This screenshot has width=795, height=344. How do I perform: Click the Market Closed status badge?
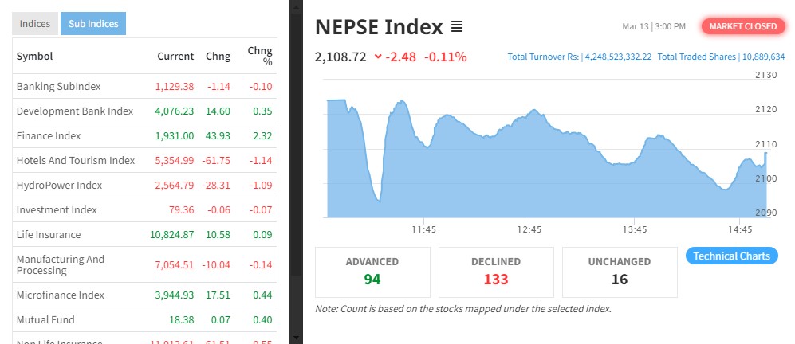[x=742, y=26]
